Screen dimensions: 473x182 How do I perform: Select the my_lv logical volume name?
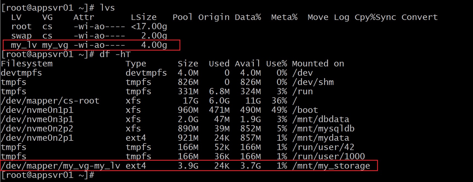pyautogui.click(x=24, y=45)
